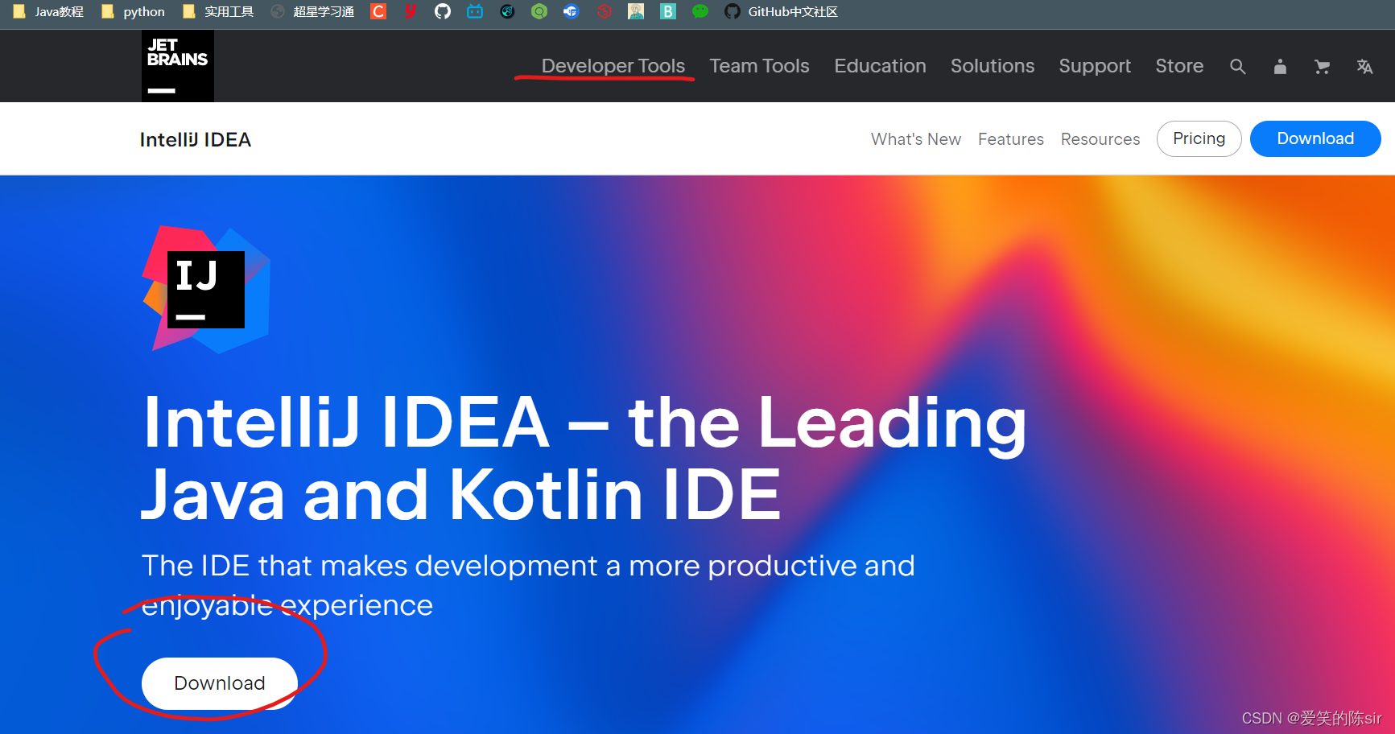
Task: Open the Team Tools menu
Action: [759, 66]
